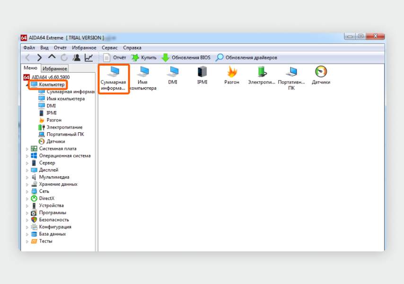The image size is (404, 284).
Task: Click the Refresh toolbar icon
Action: coord(64,58)
